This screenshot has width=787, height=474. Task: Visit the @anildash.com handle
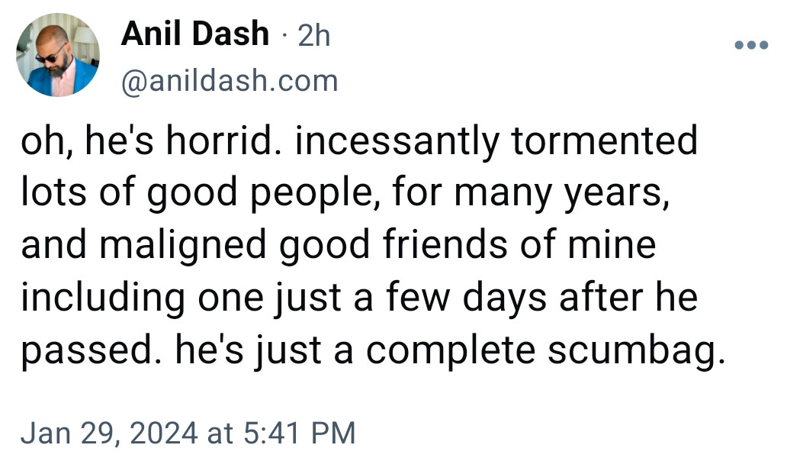coord(230,81)
